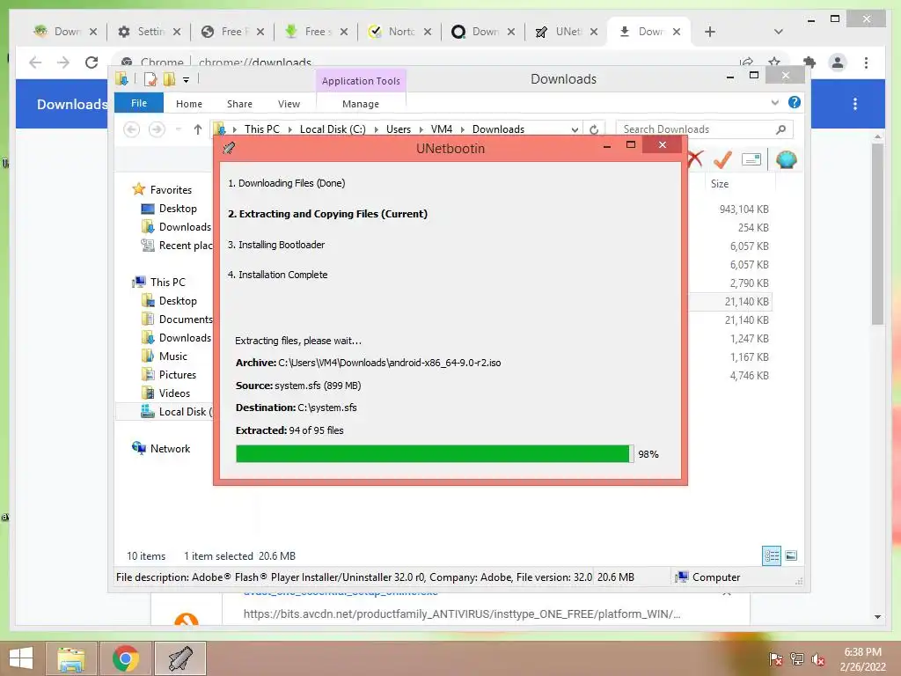Go back in Chrome browser
Viewport: 901px width, 676px height.
35,62
